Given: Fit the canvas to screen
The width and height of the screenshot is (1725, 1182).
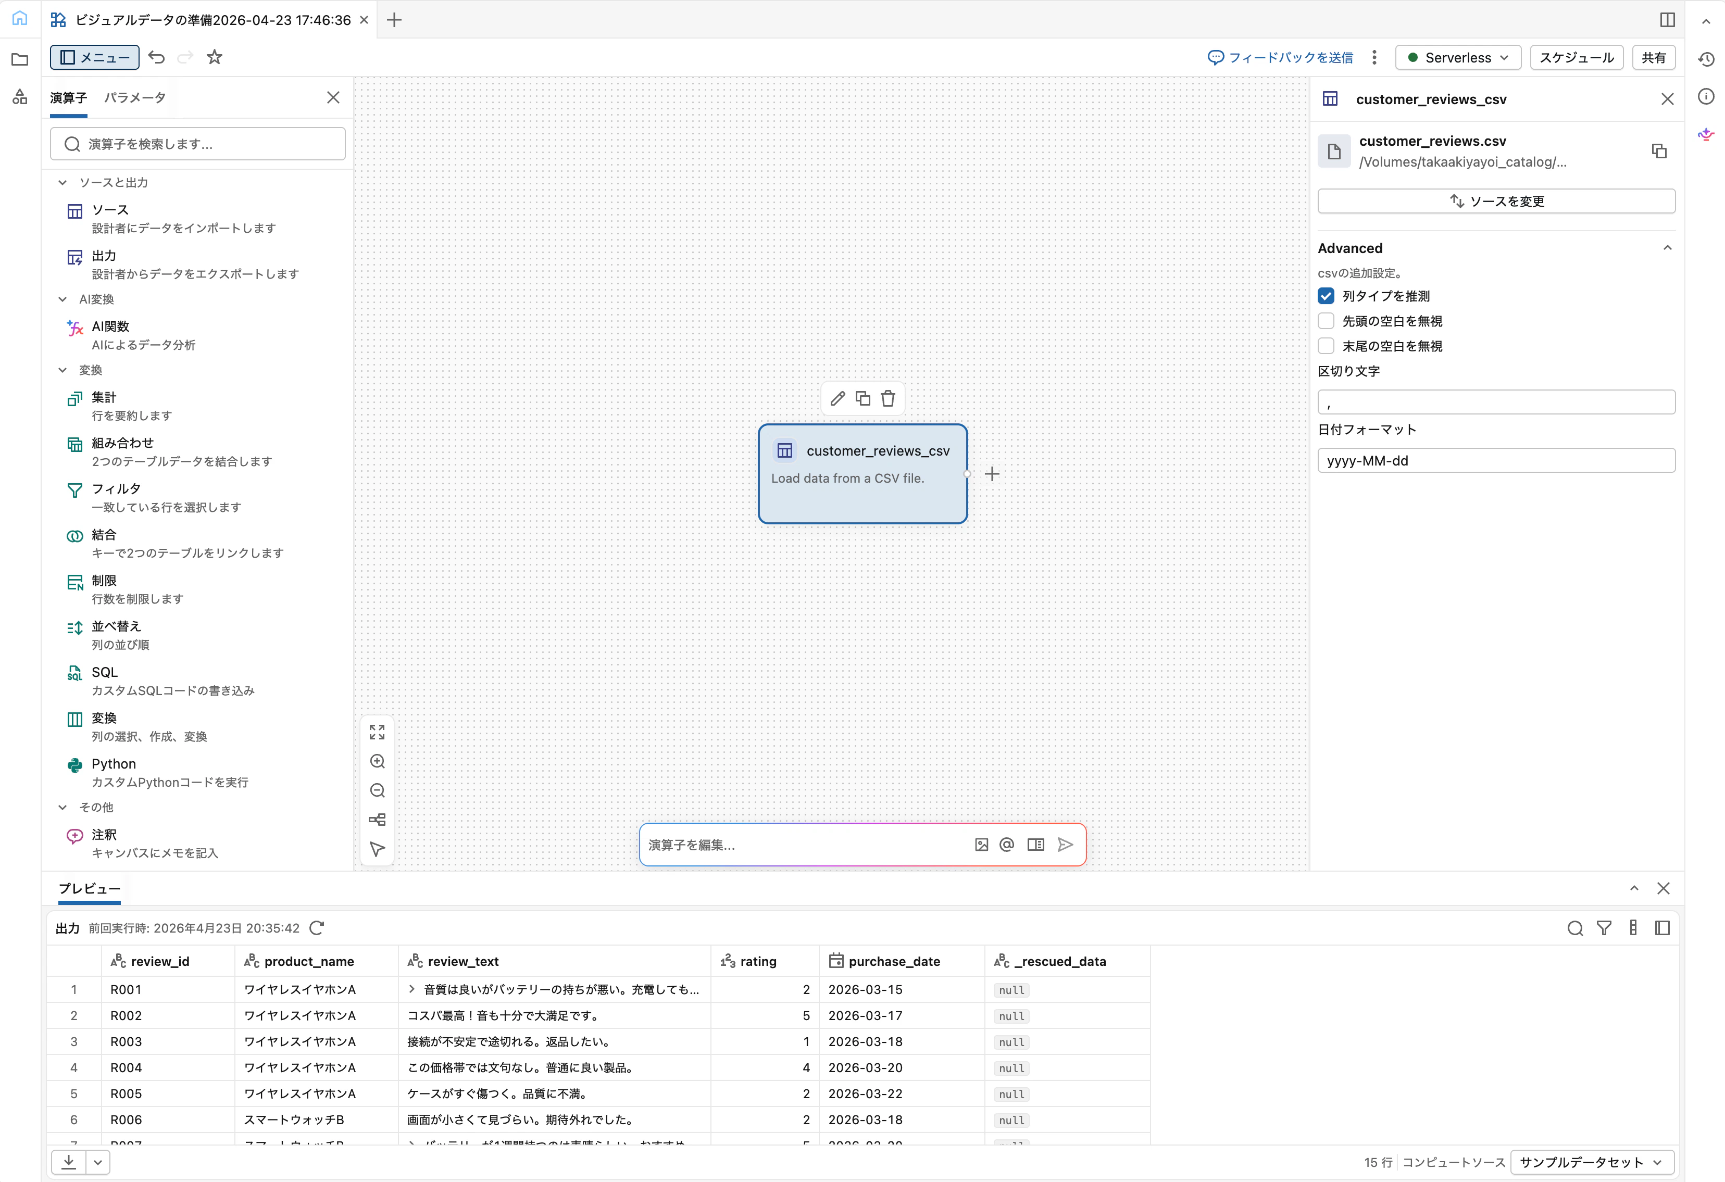Looking at the screenshot, I should 378,732.
